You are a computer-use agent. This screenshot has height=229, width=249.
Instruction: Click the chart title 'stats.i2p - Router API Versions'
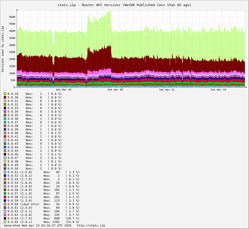coord(89,5)
